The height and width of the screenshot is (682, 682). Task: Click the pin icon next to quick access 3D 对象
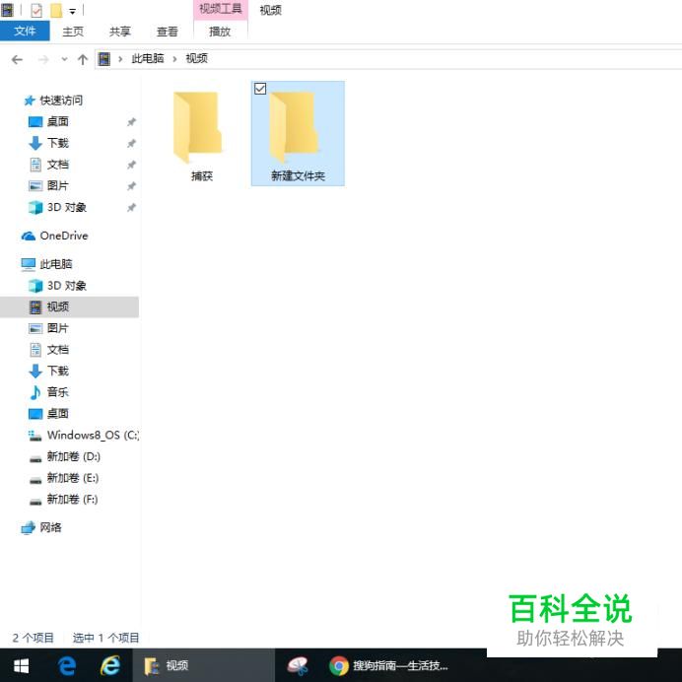131,208
